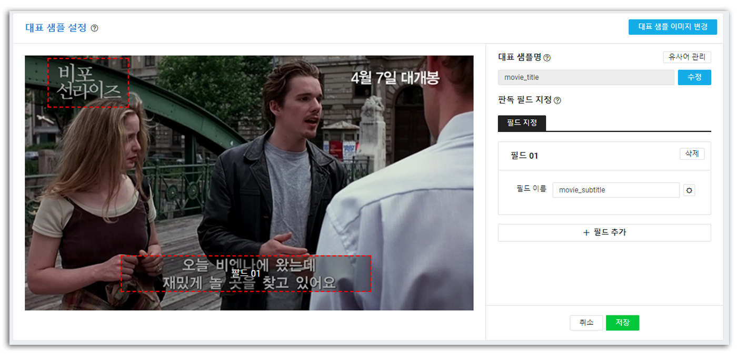The image size is (738, 359).
Task: Click the 대표 샘플 설정 page title
Action: click(x=56, y=28)
